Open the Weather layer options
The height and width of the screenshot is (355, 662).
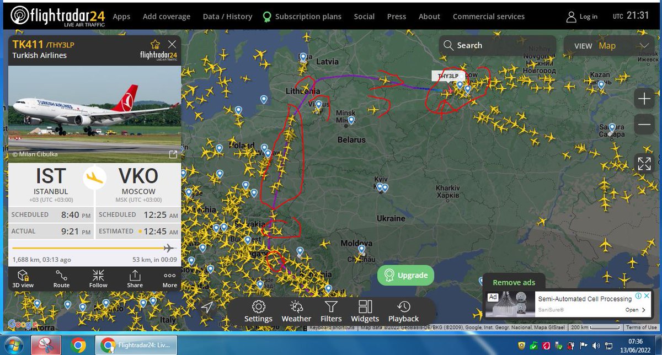296,311
